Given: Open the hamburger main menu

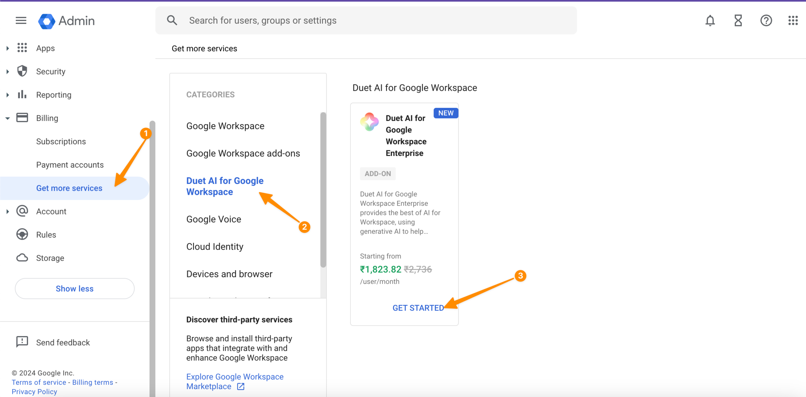Looking at the screenshot, I should (x=21, y=21).
